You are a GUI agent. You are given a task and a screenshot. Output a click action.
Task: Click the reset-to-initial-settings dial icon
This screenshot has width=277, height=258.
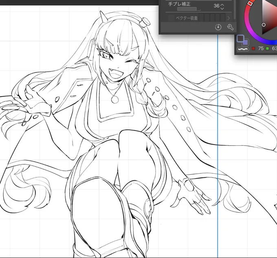tap(218, 27)
